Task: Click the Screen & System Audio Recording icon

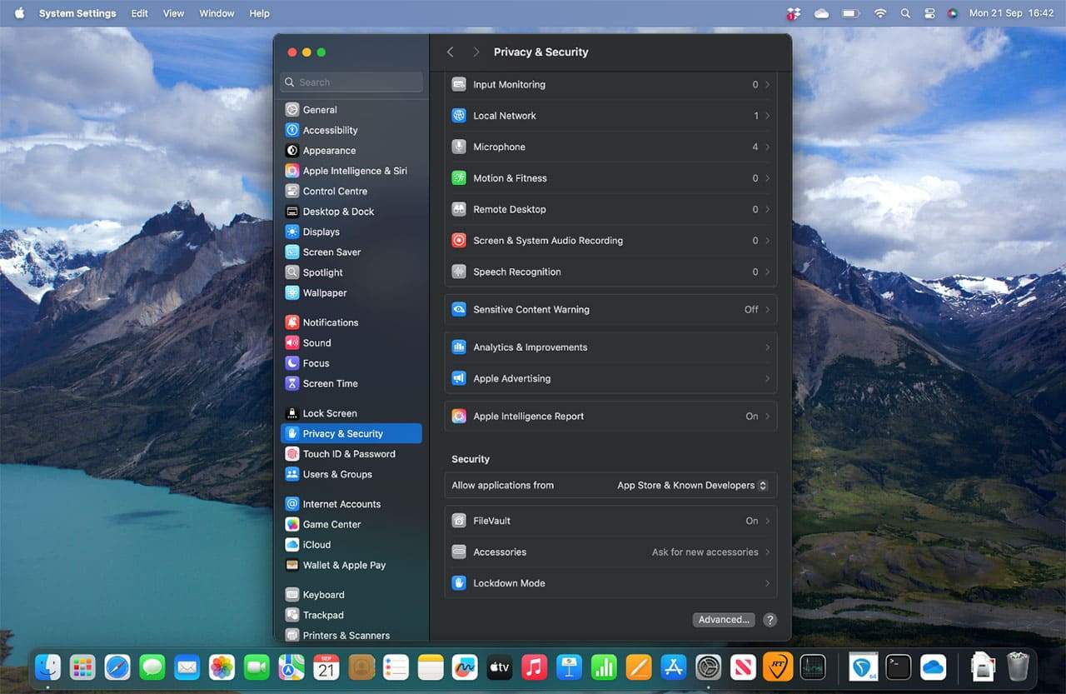Action: tap(459, 241)
